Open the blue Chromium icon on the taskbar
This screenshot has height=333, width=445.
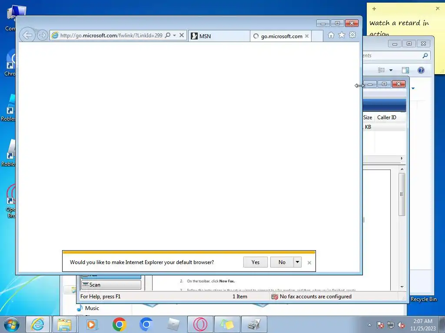[146, 324]
